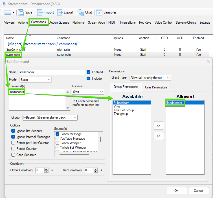Select Subscribers in Available list

[132, 103]
